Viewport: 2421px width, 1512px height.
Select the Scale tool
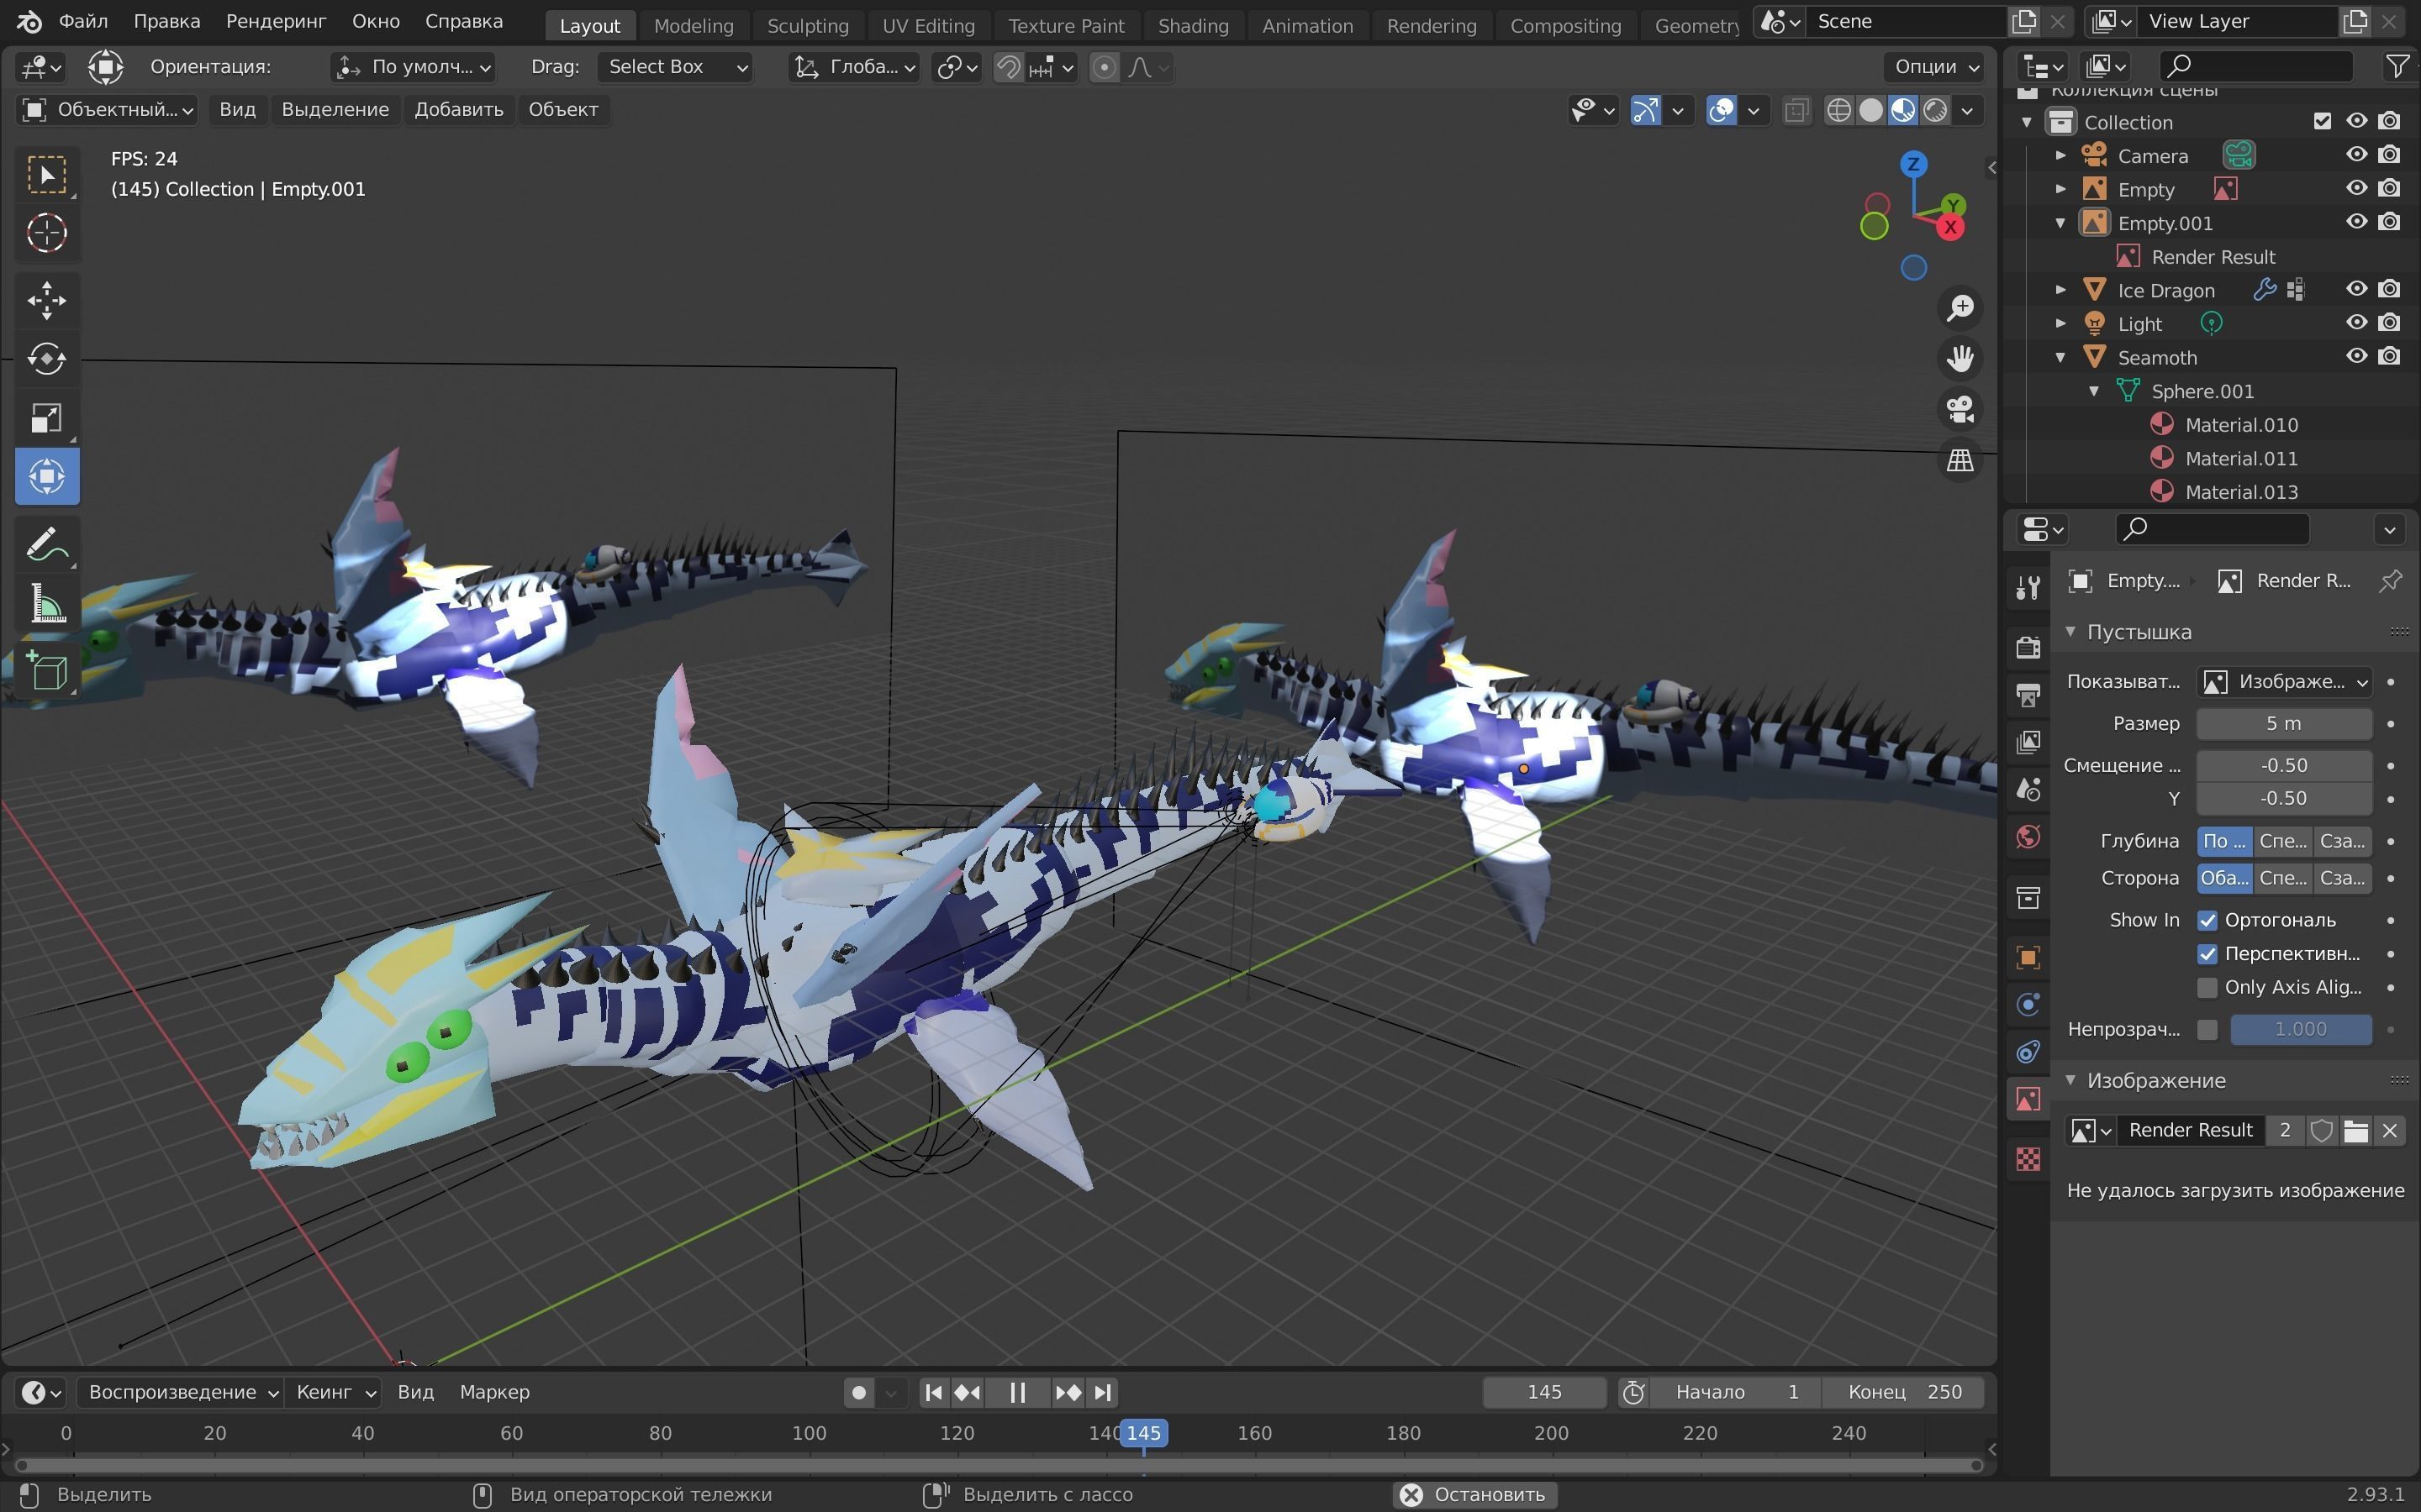click(47, 417)
